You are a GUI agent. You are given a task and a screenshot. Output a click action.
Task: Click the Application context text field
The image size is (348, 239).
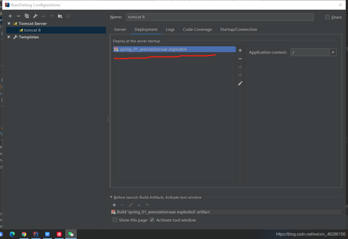(x=310, y=52)
